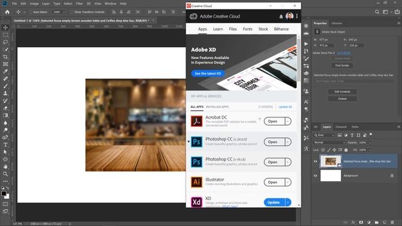
Task: Open the blend mode Normal dropdown
Action: click(x=329, y=143)
